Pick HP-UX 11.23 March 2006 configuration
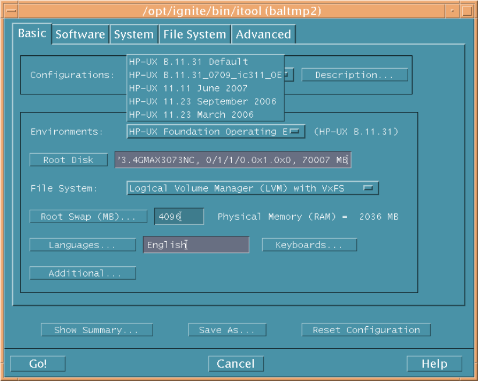The width and height of the screenshot is (478, 381). (206, 114)
